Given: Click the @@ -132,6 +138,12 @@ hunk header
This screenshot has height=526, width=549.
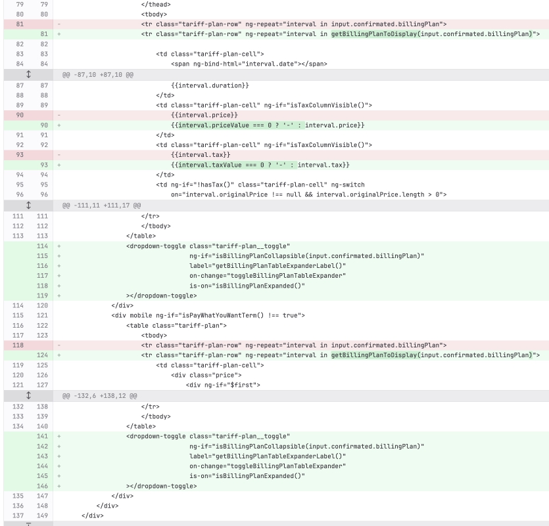Looking at the screenshot, I should 100,396.
